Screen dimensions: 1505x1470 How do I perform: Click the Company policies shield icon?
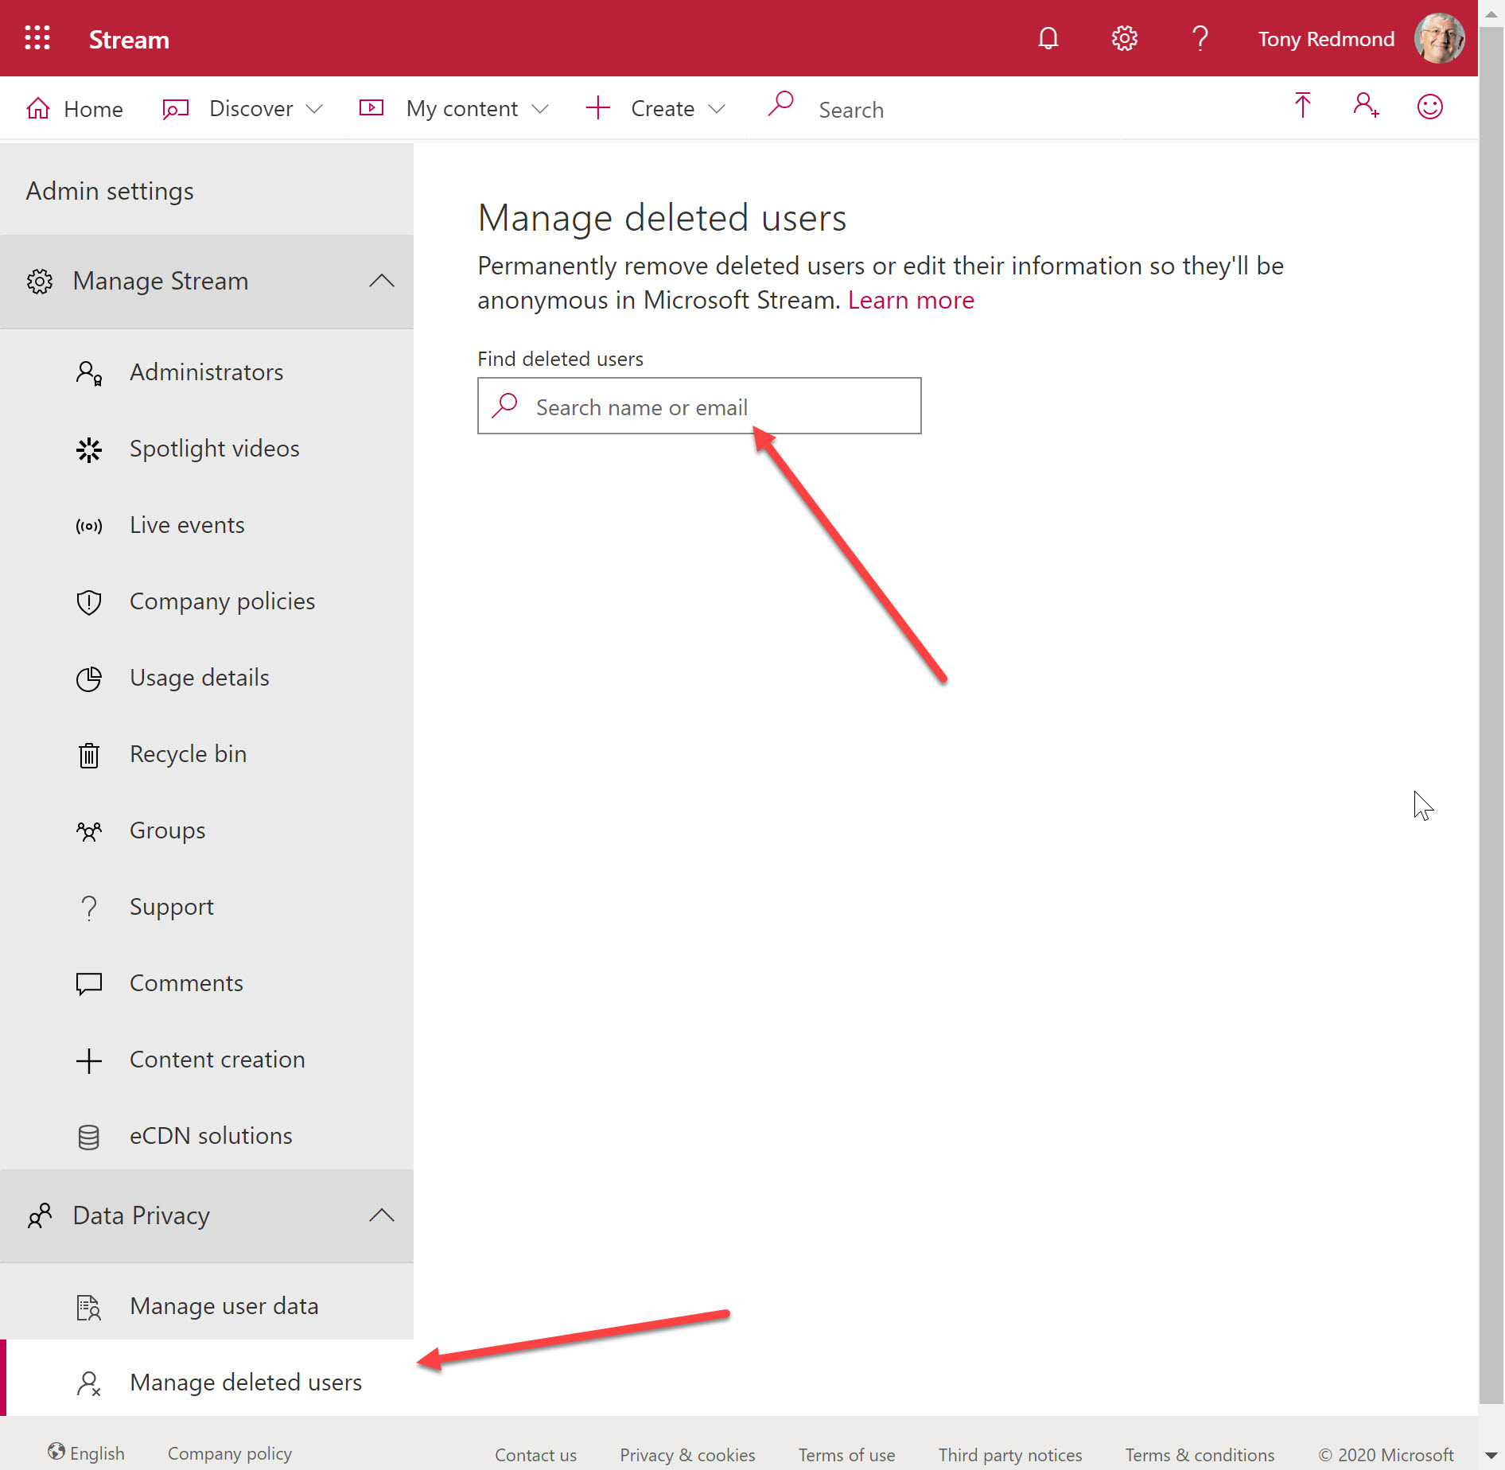pos(89,602)
